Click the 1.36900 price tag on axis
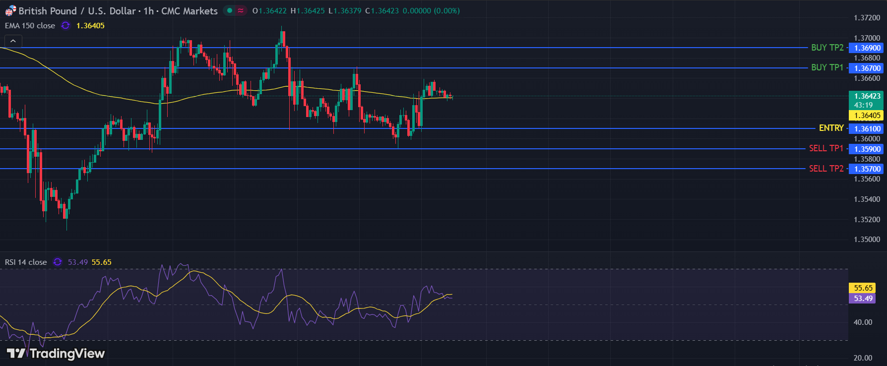This screenshot has width=887, height=366. [x=867, y=48]
